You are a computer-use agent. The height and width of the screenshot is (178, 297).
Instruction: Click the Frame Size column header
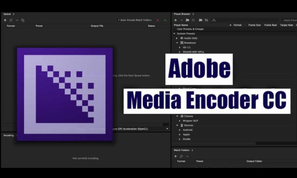[255, 25]
